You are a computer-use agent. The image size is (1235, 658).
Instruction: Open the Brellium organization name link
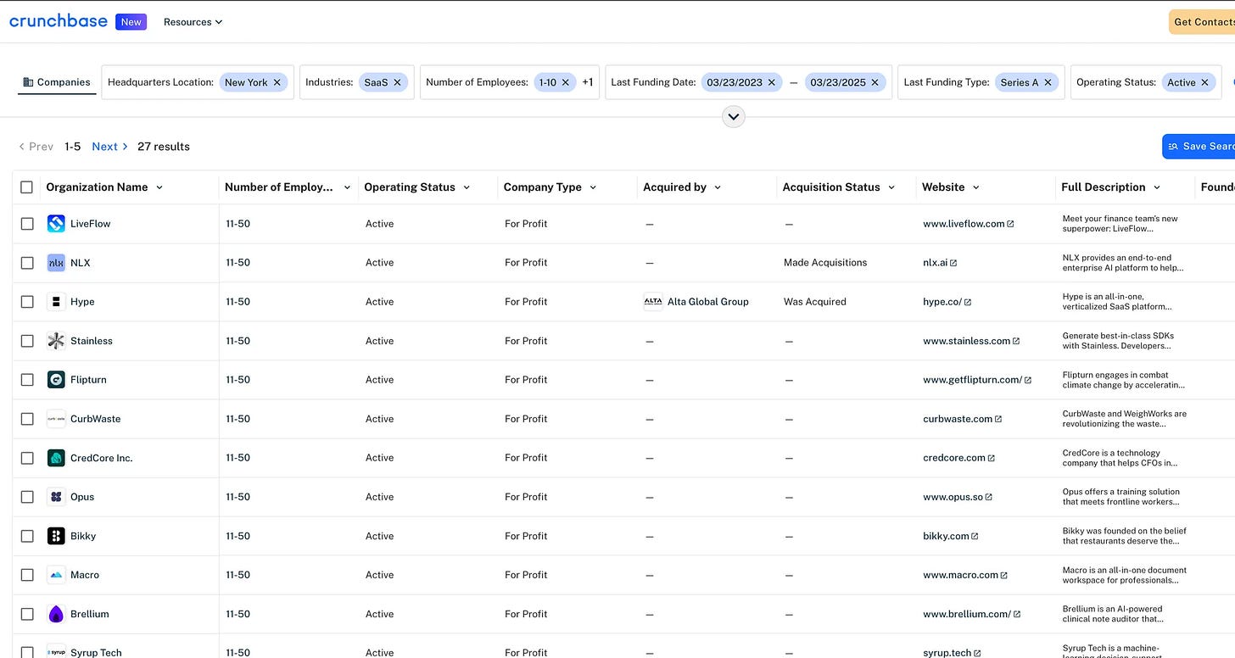[x=90, y=614]
